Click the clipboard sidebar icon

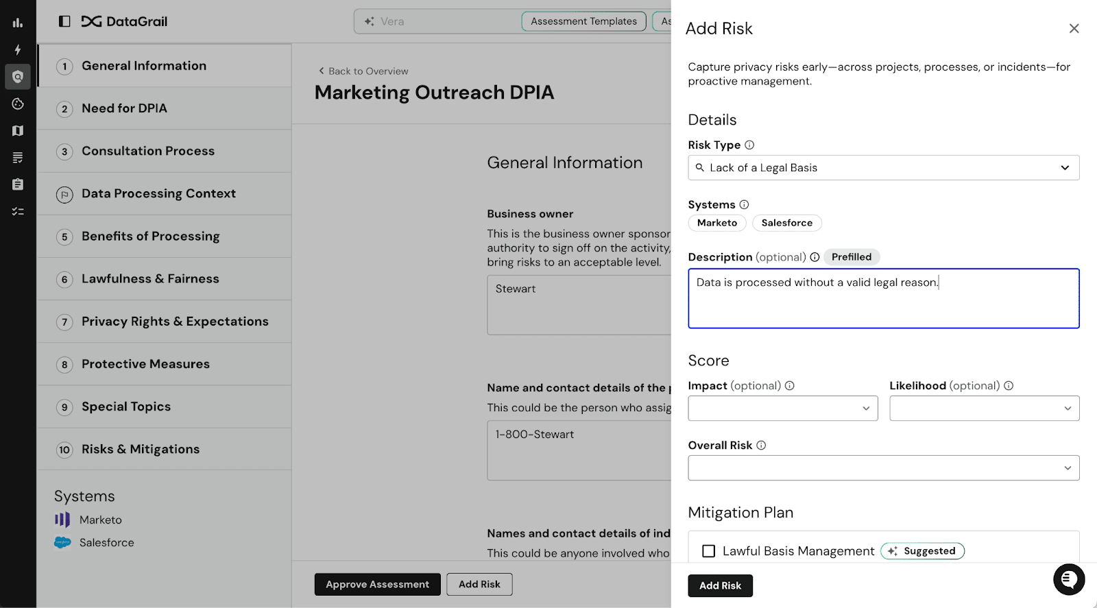click(18, 184)
